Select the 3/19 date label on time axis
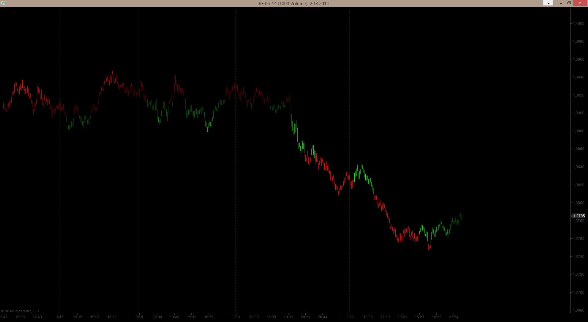The image size is (588, 322). click(236, 317)
